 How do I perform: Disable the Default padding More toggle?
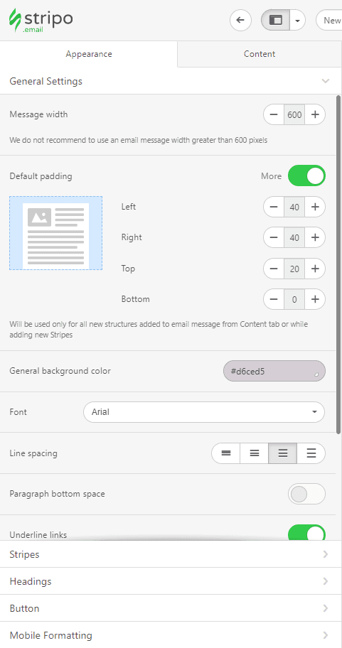click(x=307, y=176)
